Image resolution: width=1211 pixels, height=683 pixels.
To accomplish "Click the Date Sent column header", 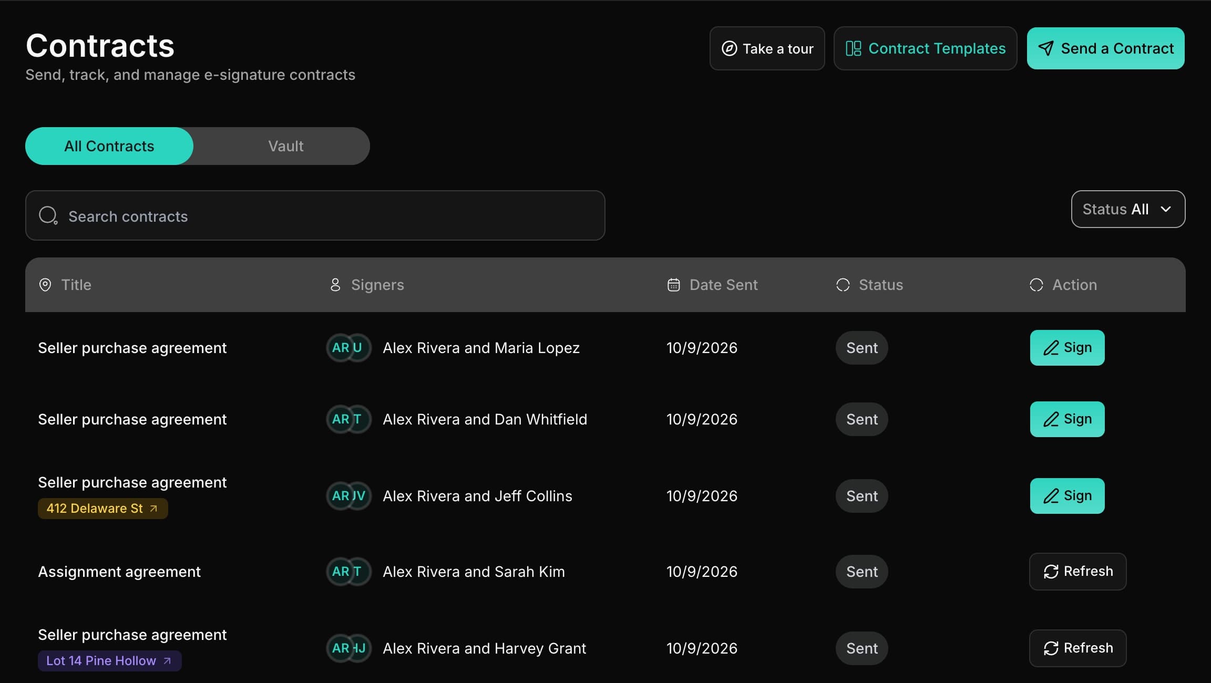I will point(713,285).
